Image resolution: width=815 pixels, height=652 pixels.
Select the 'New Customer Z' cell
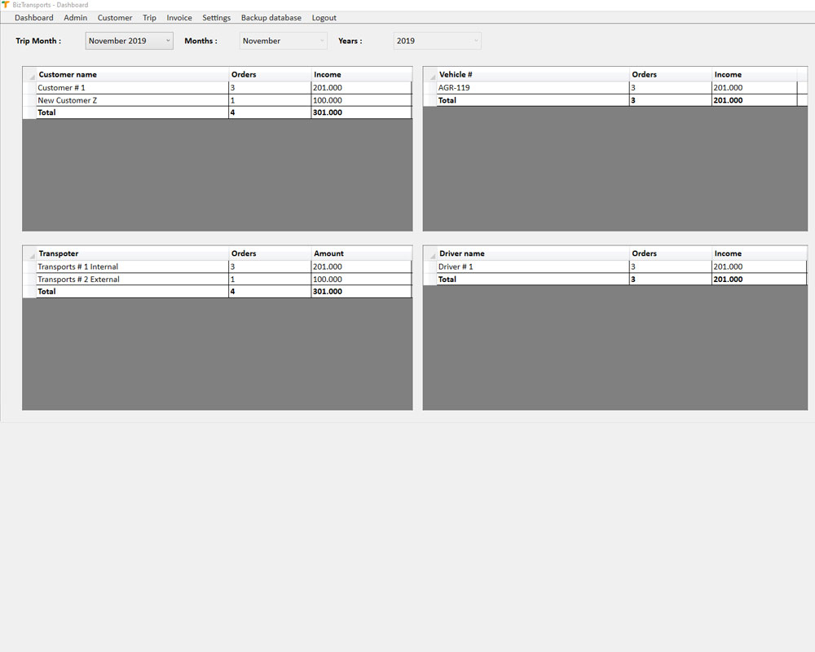(132, 100)
